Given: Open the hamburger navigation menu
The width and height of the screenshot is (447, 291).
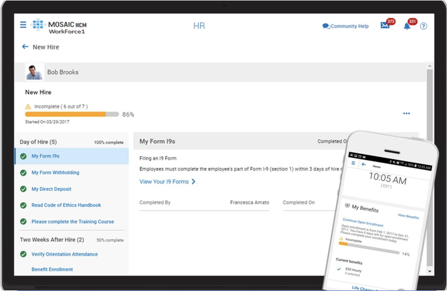Looking at the screenshot, I should click(x=23, y=25).
